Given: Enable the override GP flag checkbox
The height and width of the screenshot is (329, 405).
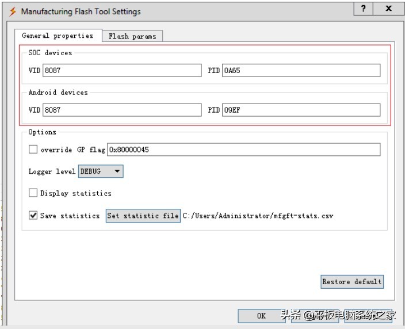Looking at the screenshot, I should (33, 150).
